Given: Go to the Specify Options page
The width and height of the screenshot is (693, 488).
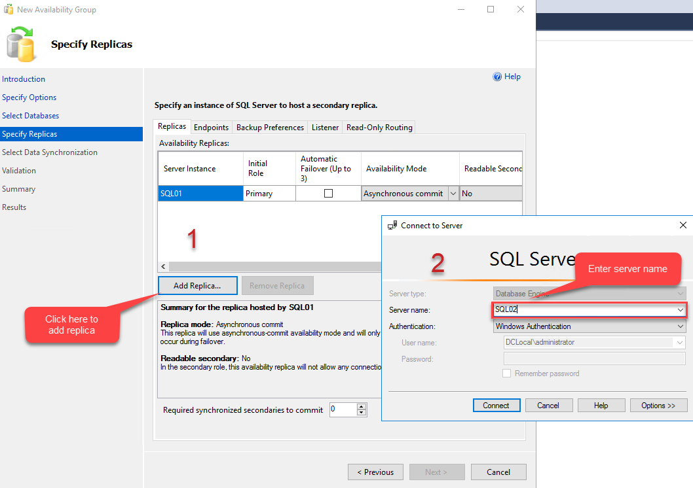Looking at the screenshot, I should point(29,97).
